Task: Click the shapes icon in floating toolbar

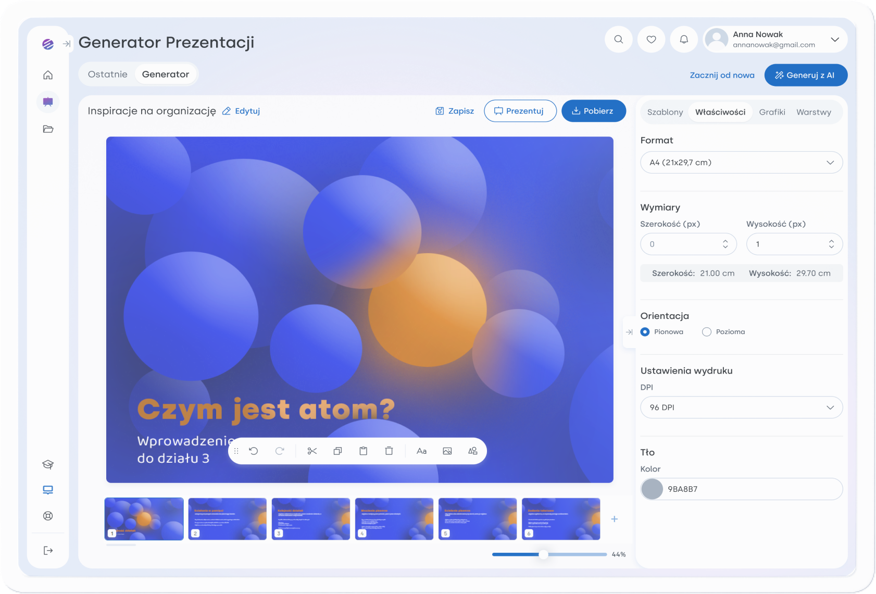Action: coord(473,451)
